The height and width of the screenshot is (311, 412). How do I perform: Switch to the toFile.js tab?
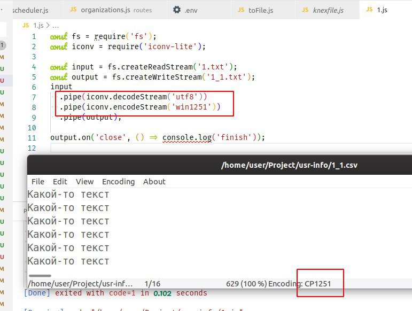pyautogui.click(x=263, y=10)
